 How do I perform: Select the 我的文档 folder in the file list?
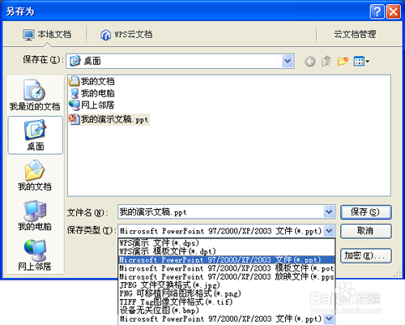coord(92,81)
